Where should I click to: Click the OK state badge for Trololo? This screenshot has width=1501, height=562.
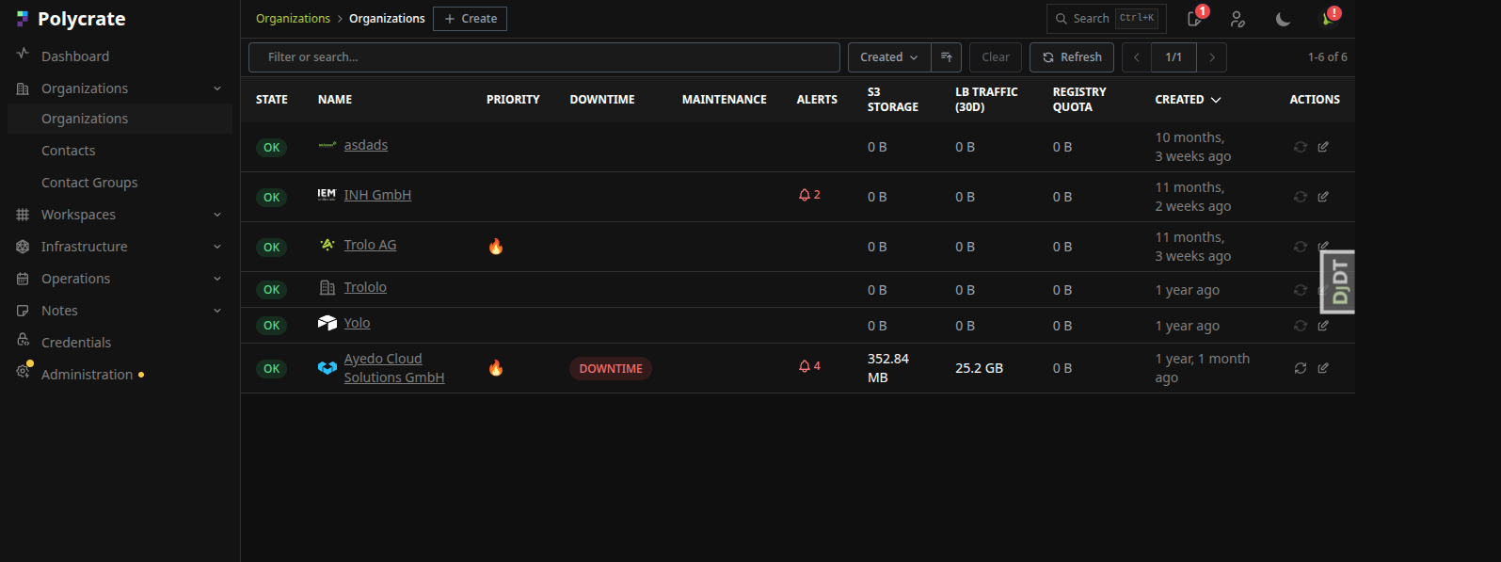272,290
